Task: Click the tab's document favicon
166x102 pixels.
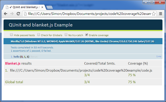Action: tap(7, 7)
